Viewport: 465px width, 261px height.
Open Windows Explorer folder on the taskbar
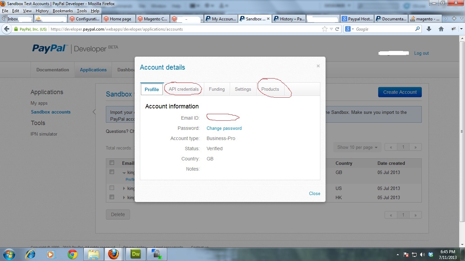coord(93,254)
